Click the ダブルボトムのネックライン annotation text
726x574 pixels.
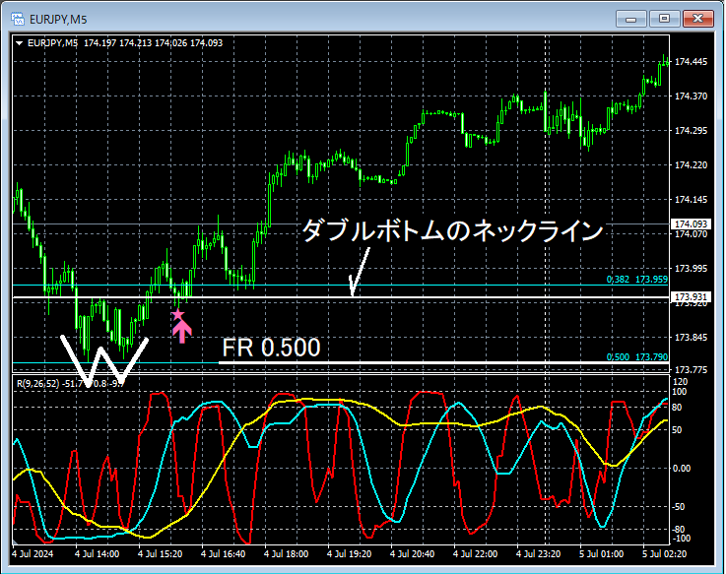point(452,230)
